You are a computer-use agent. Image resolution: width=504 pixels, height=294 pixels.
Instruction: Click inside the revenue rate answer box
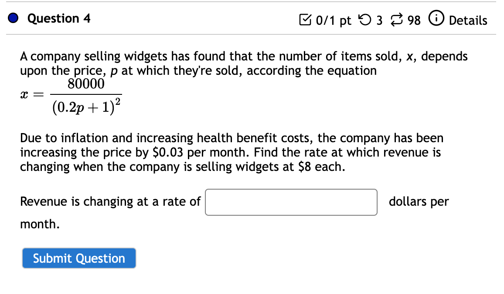click(x=291, y=202)
